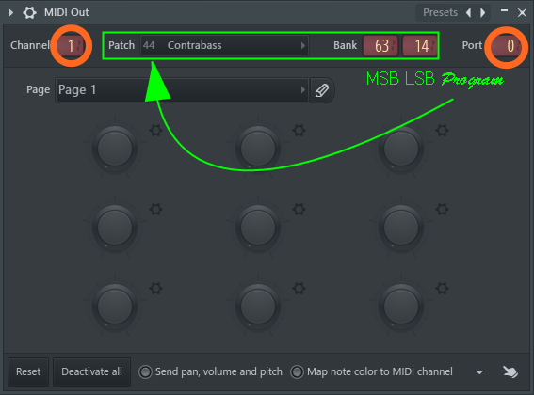The height and width of the screenshot is (395, 534).
Task: Click the top-left row knob
Action: pyautogui.click(x=115, y=149)
